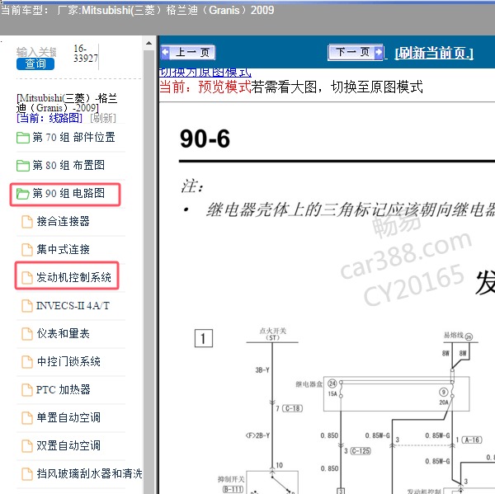Click the C-18 connector label in diagram
Image resolution: width=495 pixels, height=494 pixels.
coord(292,408)
